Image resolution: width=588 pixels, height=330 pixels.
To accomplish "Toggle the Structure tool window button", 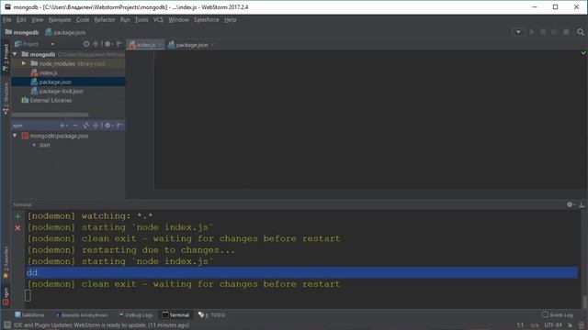I will pos(6,99).
